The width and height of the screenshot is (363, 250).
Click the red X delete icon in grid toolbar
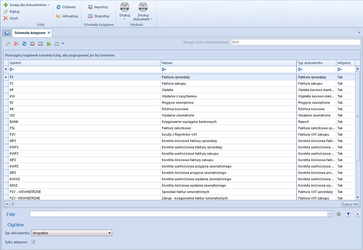(x=16, y=44)
